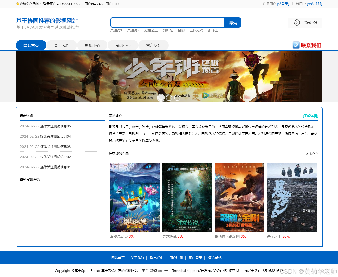Image resolution: width=338 pixels, height=277 pixels.
Task: Click the 搜索 search button
Action: coord(233,23)
